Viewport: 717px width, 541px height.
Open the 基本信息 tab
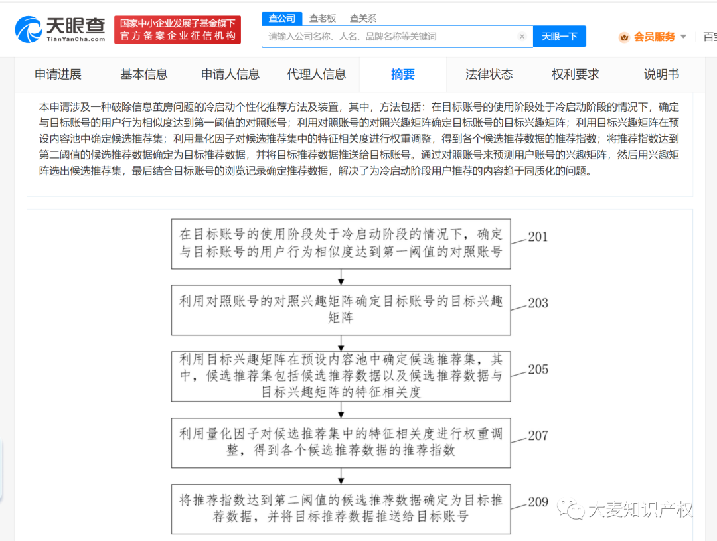[x=144, y=75]
